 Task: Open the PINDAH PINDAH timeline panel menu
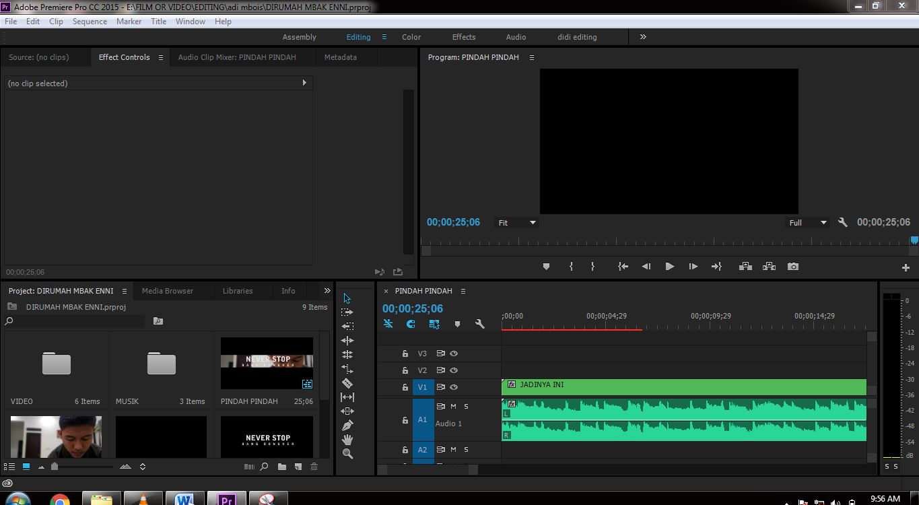[463, 291]
